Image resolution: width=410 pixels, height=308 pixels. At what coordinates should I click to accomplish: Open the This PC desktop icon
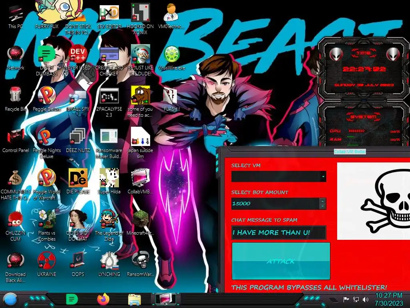(16, 17)
